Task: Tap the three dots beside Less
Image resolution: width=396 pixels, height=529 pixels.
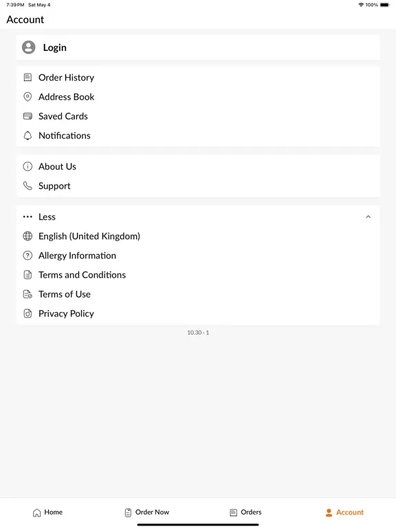Action: click(x=27, y=217)
